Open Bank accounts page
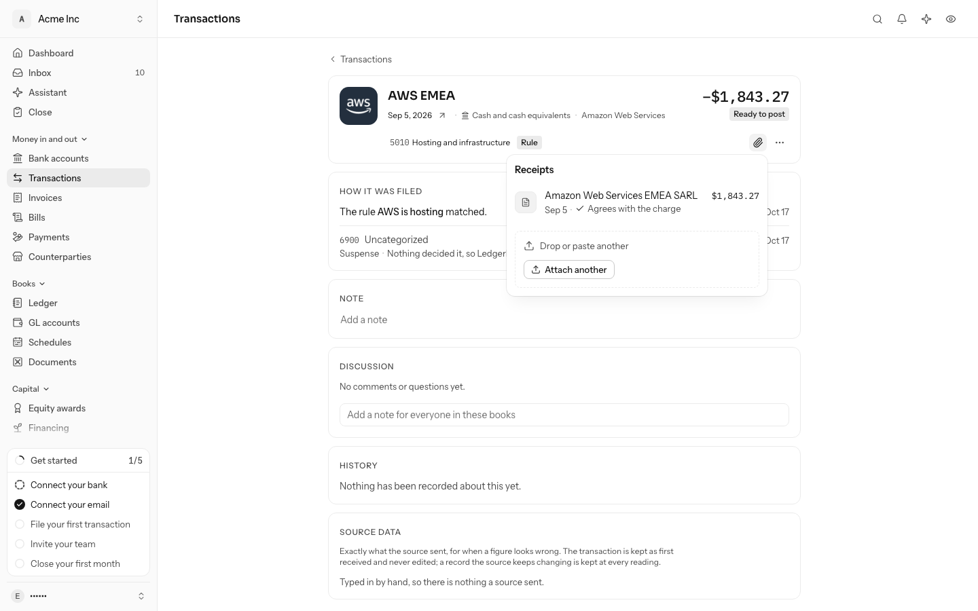The height and width of the screenshot is (611, 978). (79, 158)
